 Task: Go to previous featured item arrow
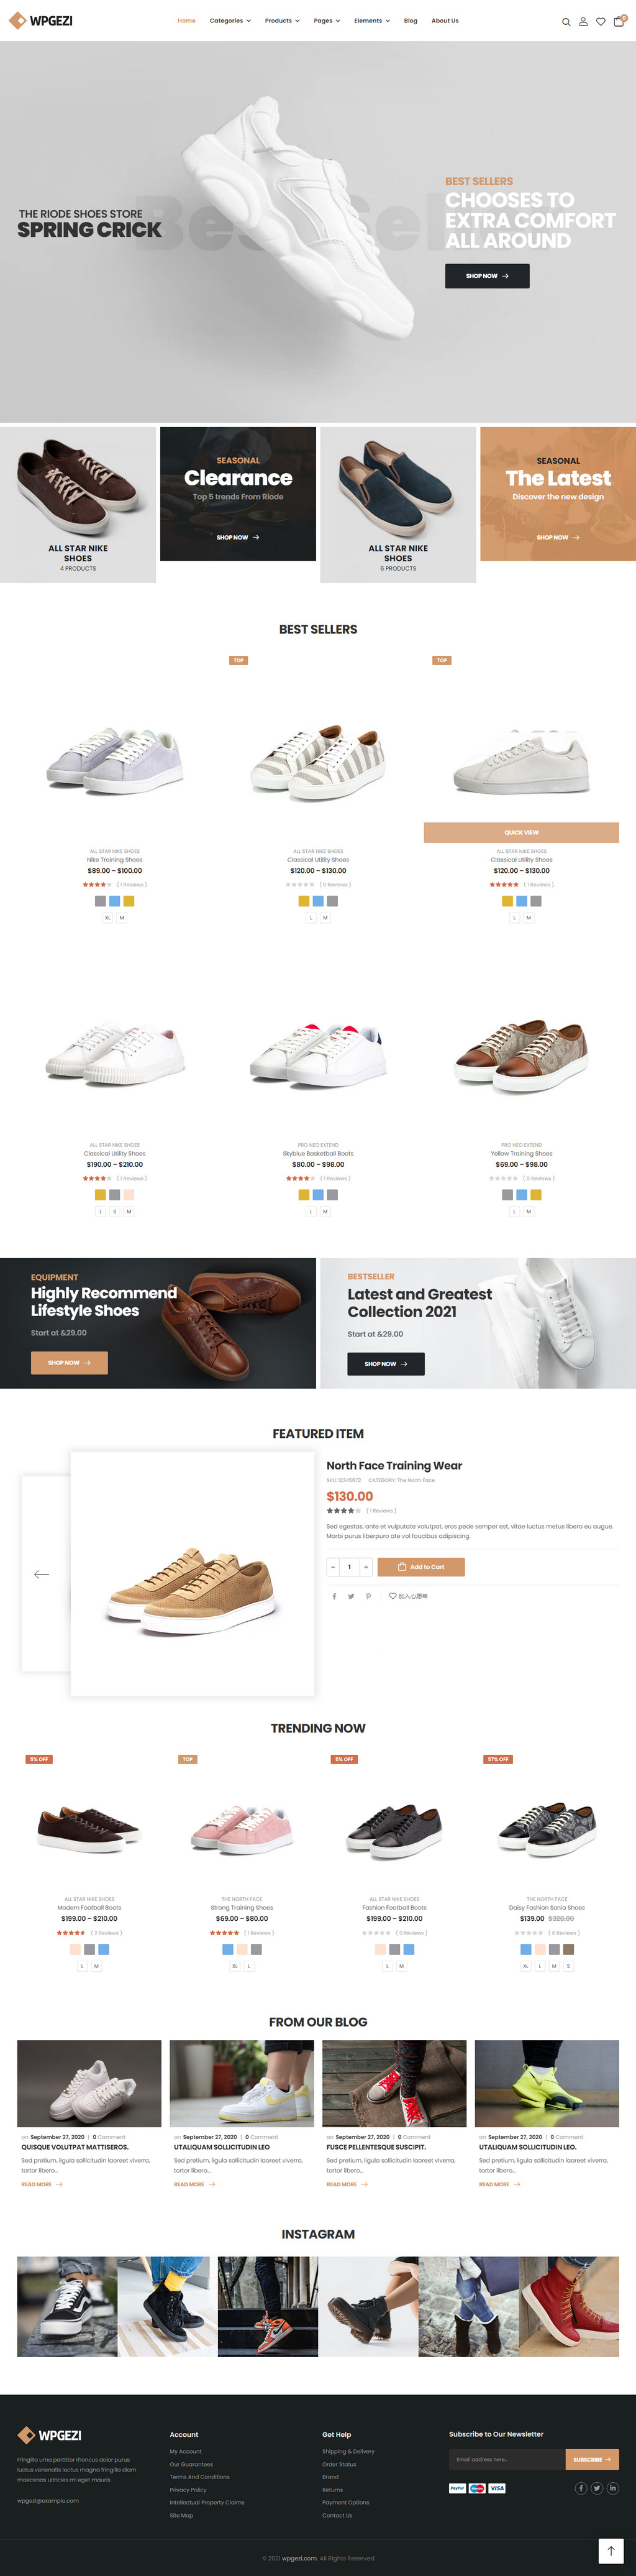[42, 1574]
